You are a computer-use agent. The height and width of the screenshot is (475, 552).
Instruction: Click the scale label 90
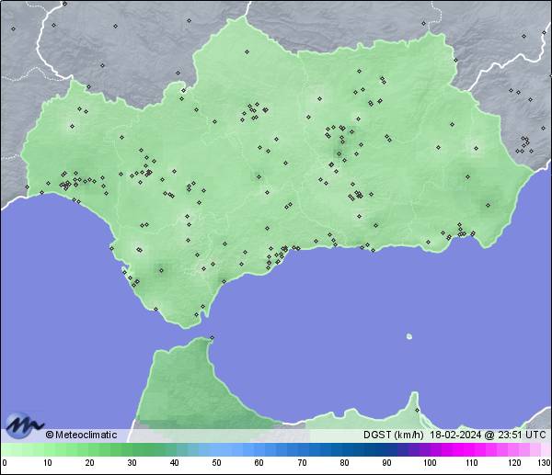click(386, 463)
